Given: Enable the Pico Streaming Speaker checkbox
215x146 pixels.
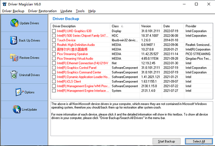Looking at the screenshot, I should [54, 54].
